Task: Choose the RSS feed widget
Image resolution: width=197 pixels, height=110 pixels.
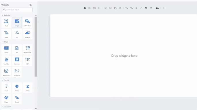Action: click(x=17, y=34)
